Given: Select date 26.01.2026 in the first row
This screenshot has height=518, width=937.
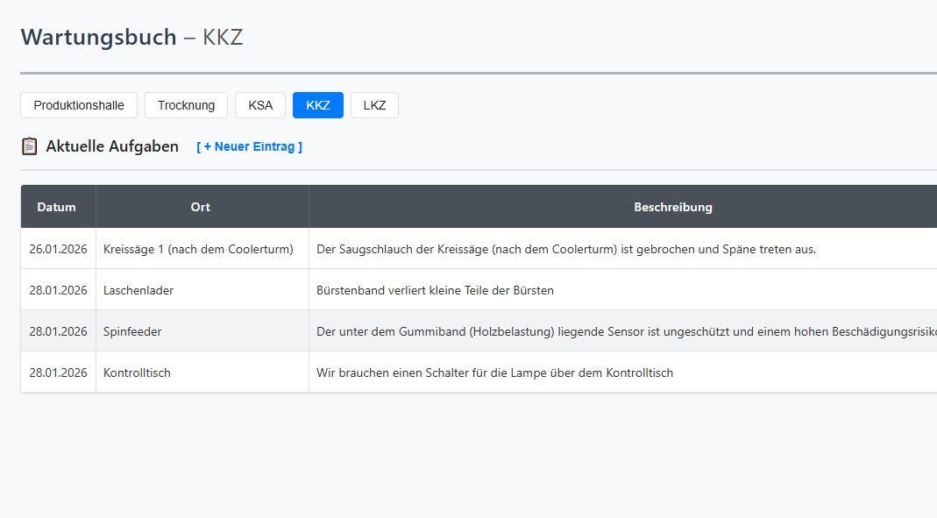Looking at the screenshot, I should coord(58,249).
